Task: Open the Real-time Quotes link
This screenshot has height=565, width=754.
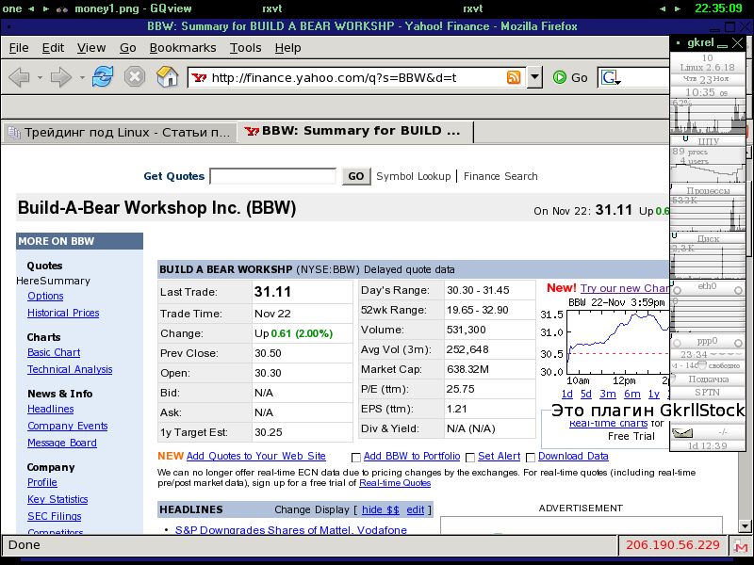Action: pos(395,483)
